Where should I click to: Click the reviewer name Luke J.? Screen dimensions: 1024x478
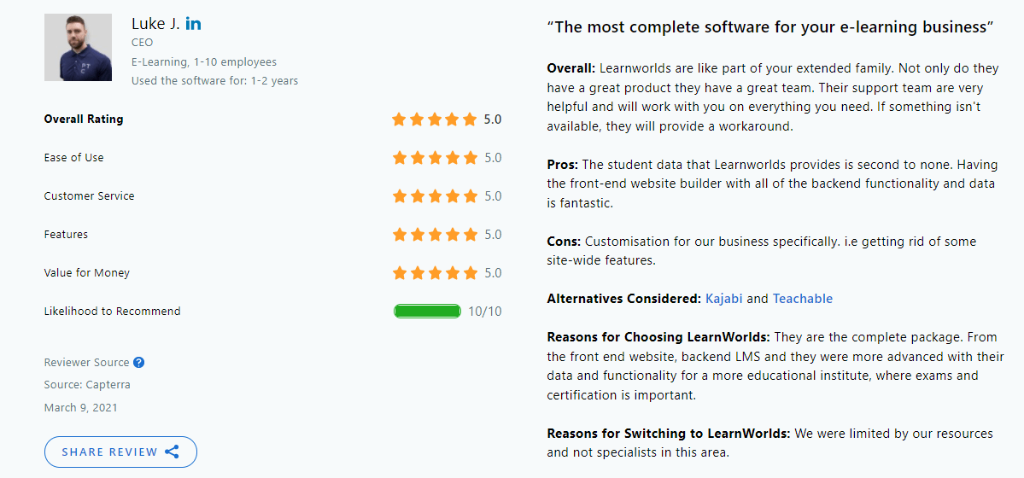pos(155,24)
